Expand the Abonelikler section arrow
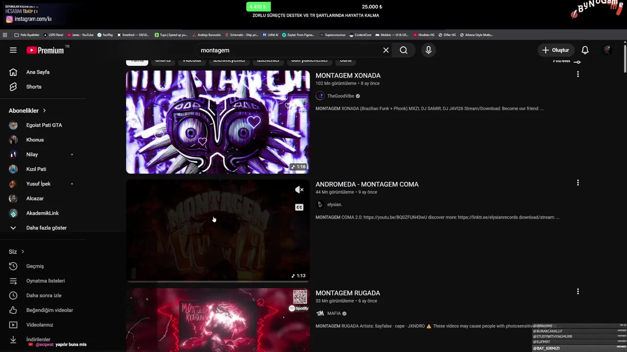Screen dimensions: 627x352 [x=44, y=110]
